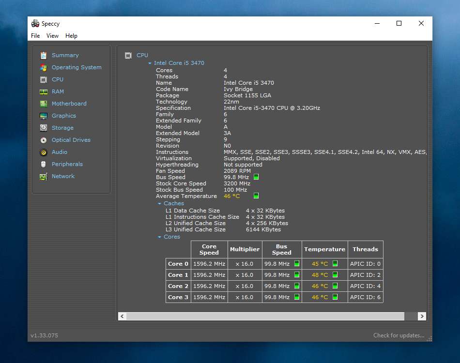Select CPU in the sidebar

coord(58,79)
